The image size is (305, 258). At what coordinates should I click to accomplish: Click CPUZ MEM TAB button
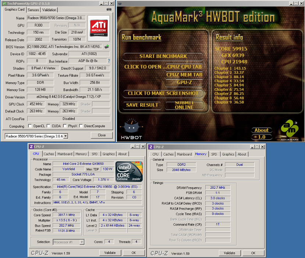184,74
